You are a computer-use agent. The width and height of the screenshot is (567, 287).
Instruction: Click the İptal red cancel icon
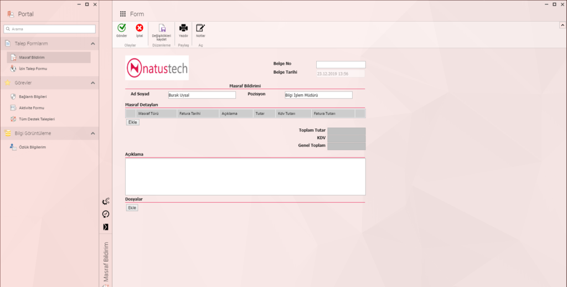139,28
